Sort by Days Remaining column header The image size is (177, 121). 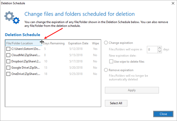(x=55, y=43)
